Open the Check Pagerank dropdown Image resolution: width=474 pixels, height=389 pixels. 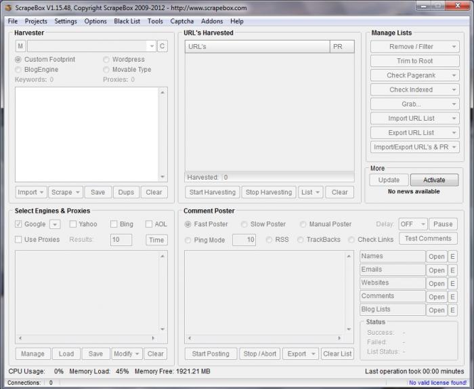[414, 75]
